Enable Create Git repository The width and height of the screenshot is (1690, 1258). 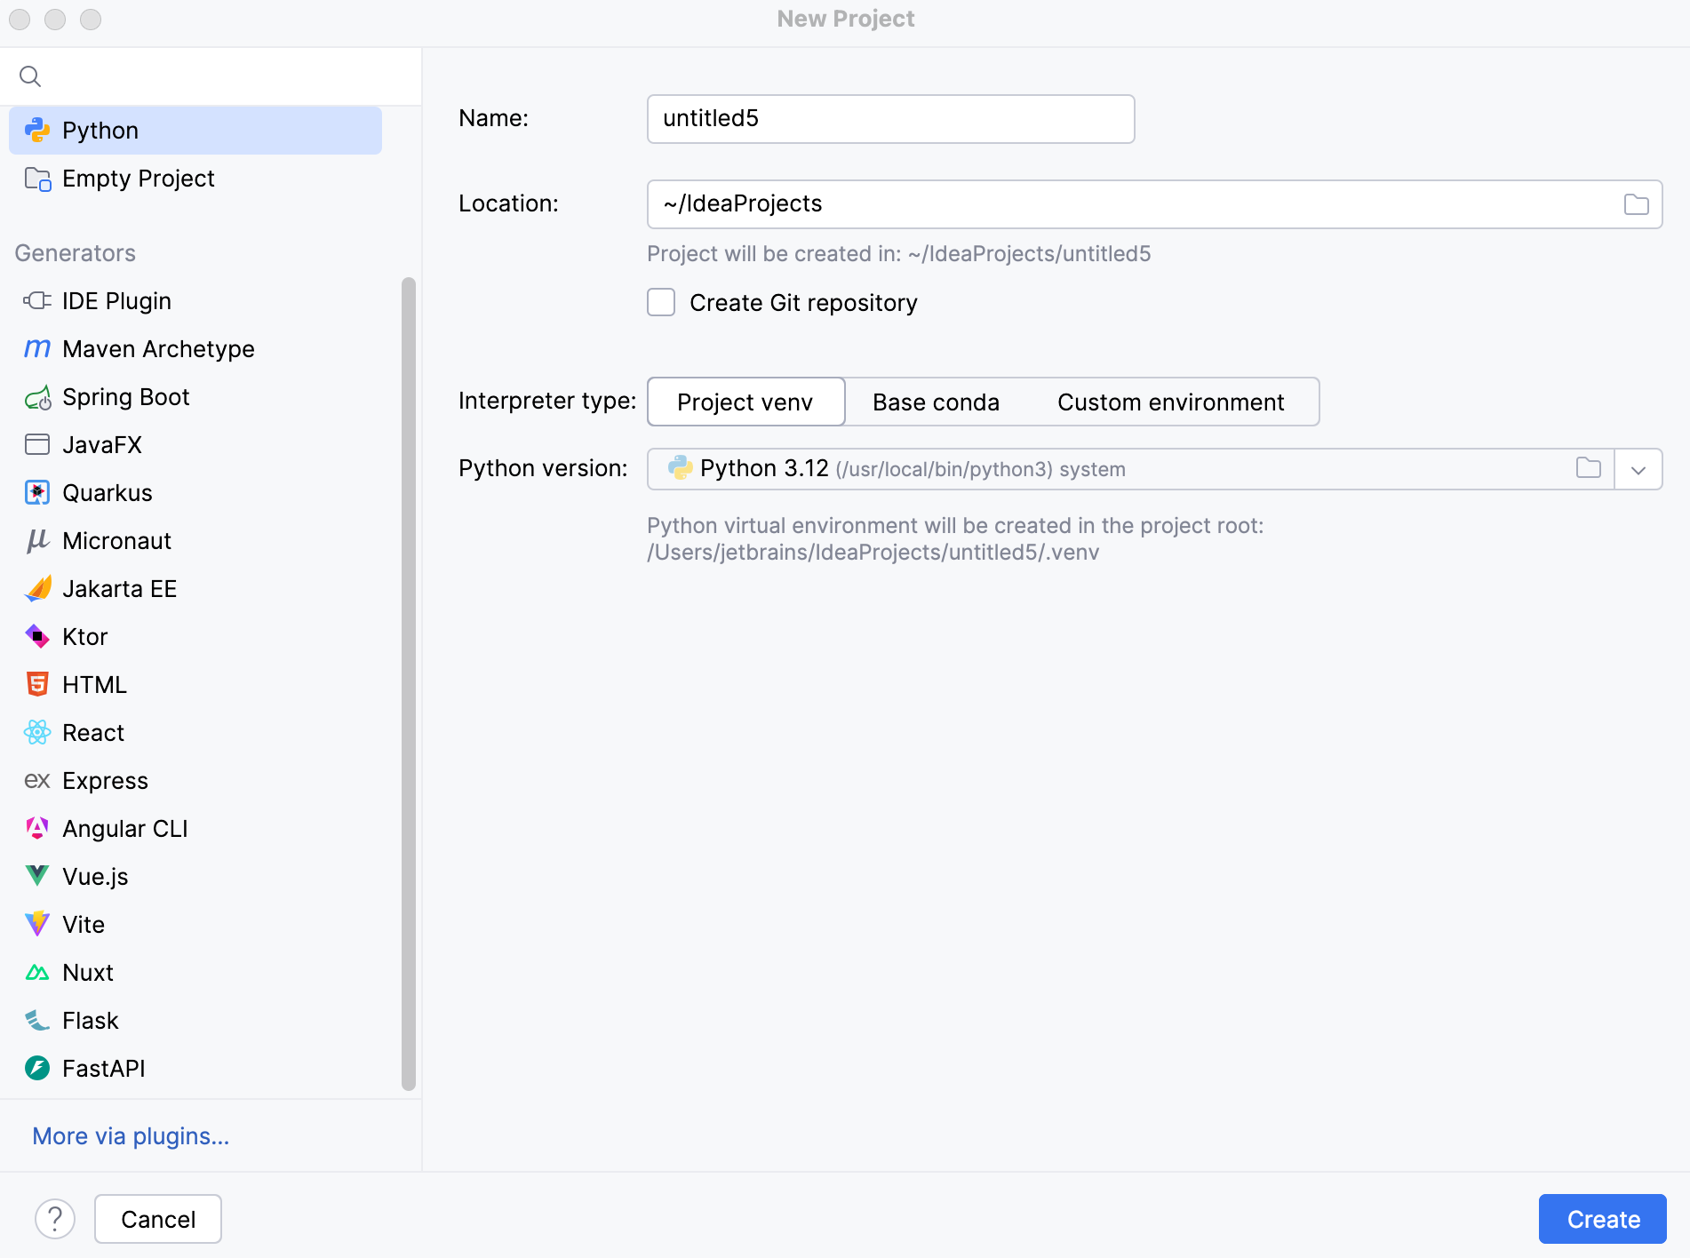[x=661, y=302]
